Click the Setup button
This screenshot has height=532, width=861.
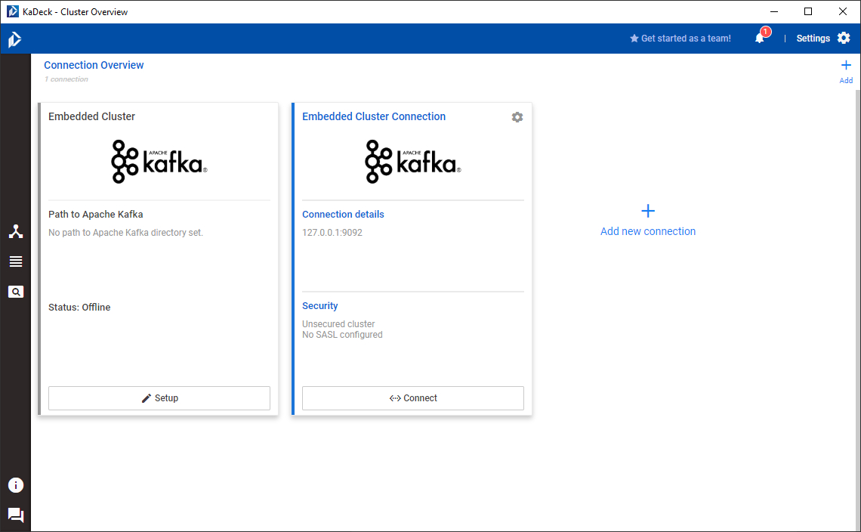(159, 398)
